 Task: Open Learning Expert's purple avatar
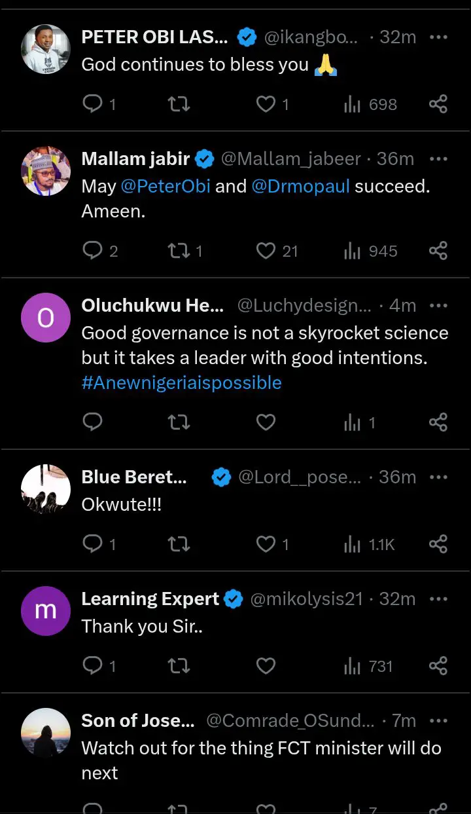pos(46,611)
